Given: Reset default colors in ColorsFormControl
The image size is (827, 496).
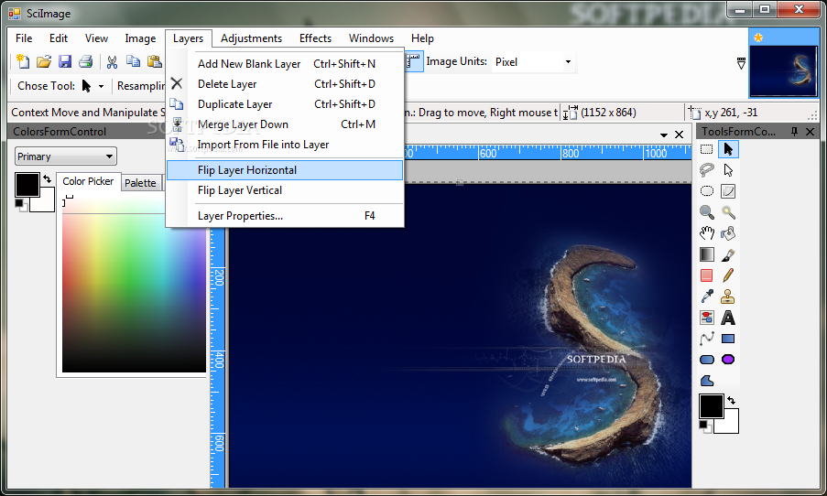Looking at the screenshot, I should tap(21, 204).
